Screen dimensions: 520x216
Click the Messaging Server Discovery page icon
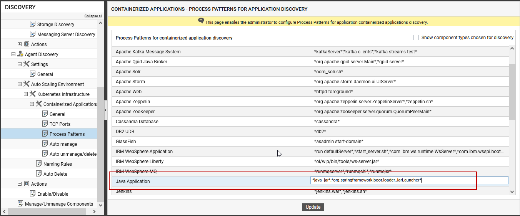point(33,34)
